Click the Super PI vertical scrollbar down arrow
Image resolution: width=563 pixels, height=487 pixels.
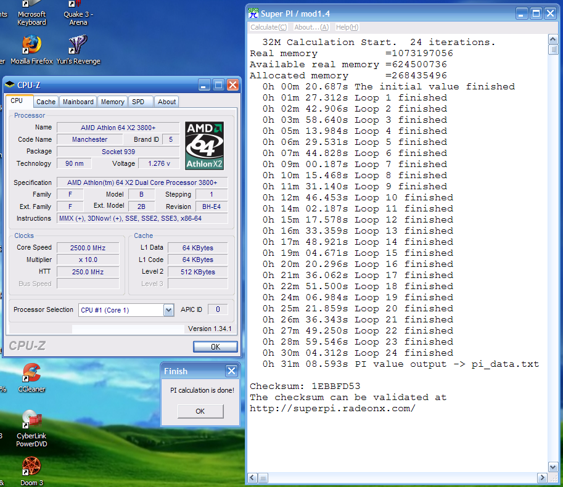coord(553,467)
